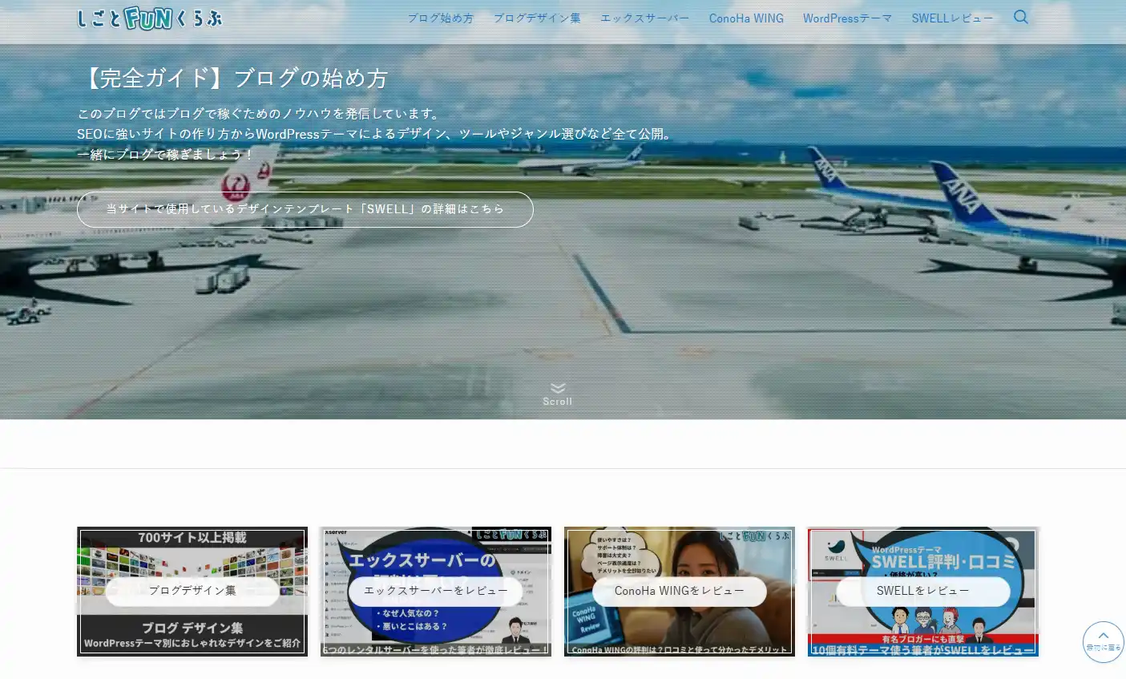Click the 【完全ガイド】ブログの始め方 headline

pos(233,79)
